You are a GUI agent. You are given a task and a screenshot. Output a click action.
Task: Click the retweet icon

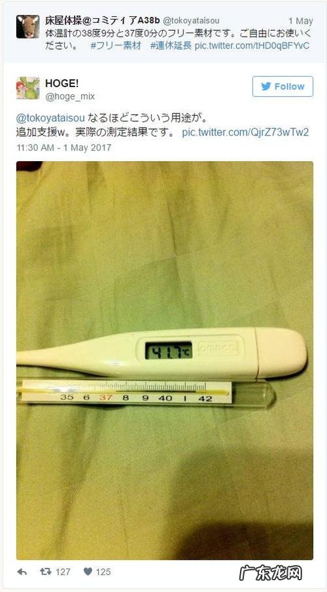[x=46, y=572]
